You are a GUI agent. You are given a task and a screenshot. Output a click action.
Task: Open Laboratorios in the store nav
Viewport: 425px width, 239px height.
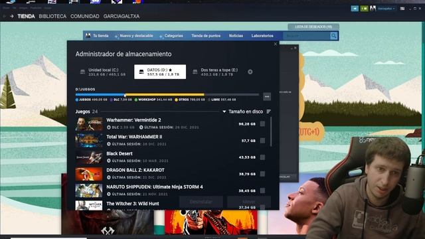click(262, 36)
